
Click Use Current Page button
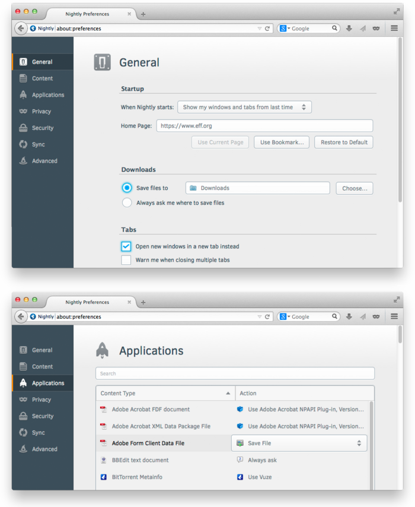tap(221, 142)
